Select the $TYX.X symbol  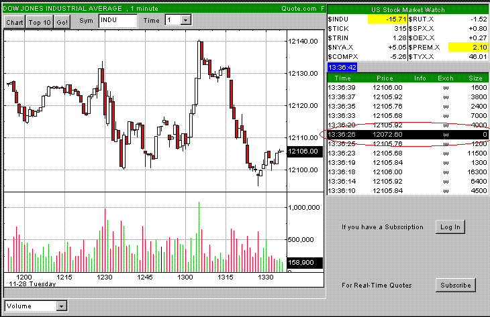pos(421,57)
